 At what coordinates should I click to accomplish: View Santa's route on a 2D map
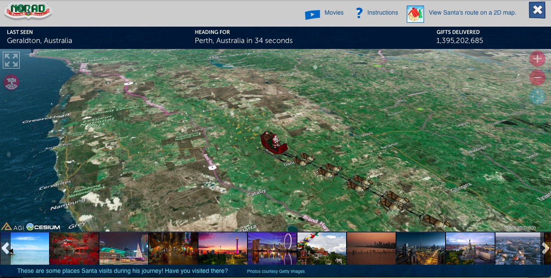[472, 13]
